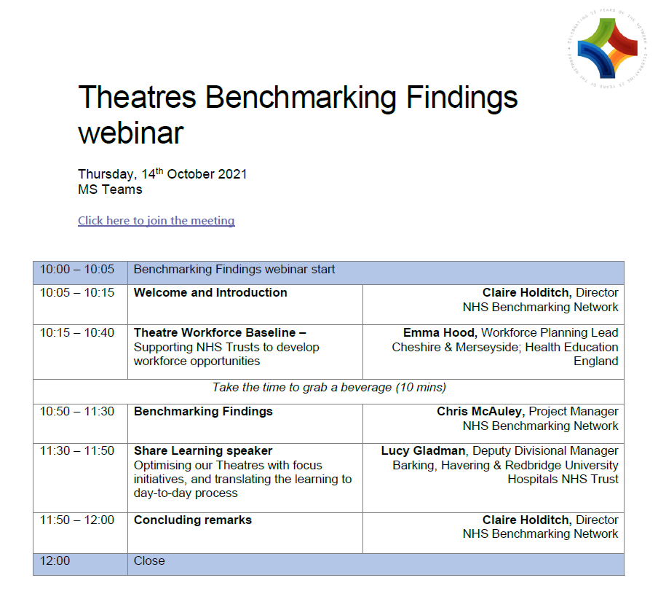
Task: Click 'Lucy Gladman, Deputy Divisional Manager' text
Action: (x=499, y=451)
